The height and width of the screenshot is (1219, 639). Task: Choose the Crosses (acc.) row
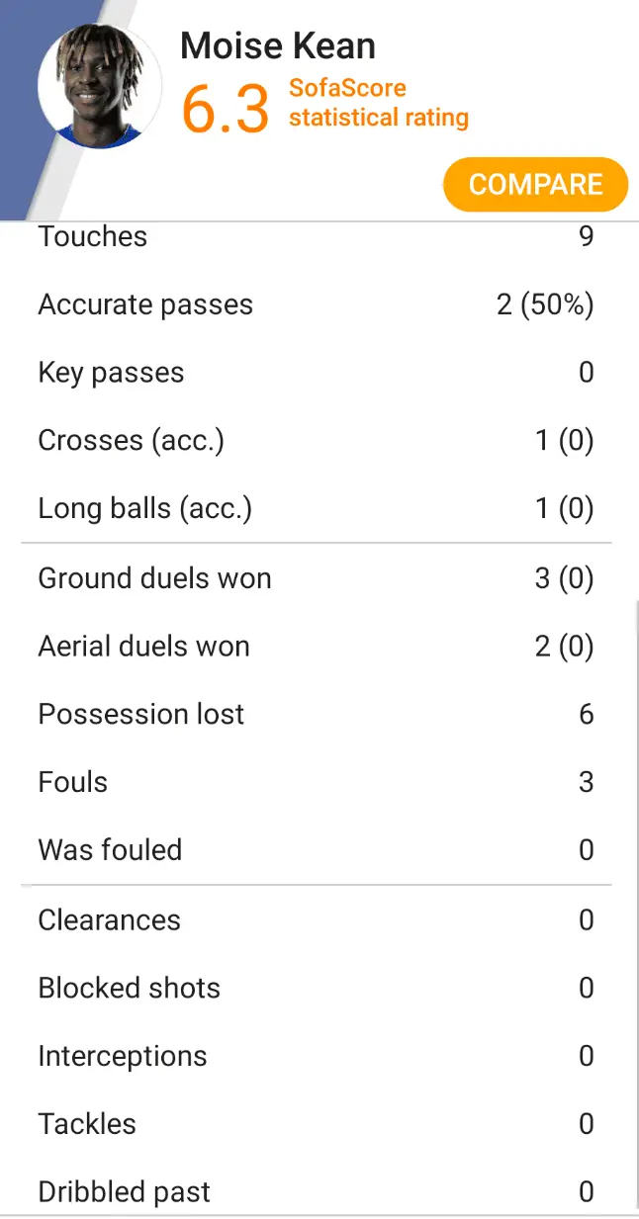tap(317, 440)
